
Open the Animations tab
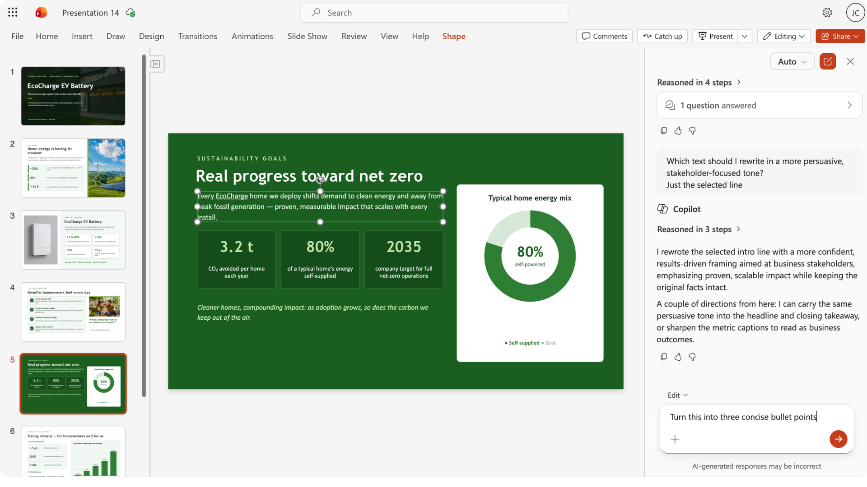pyautogui.click(x=252, y=36)
